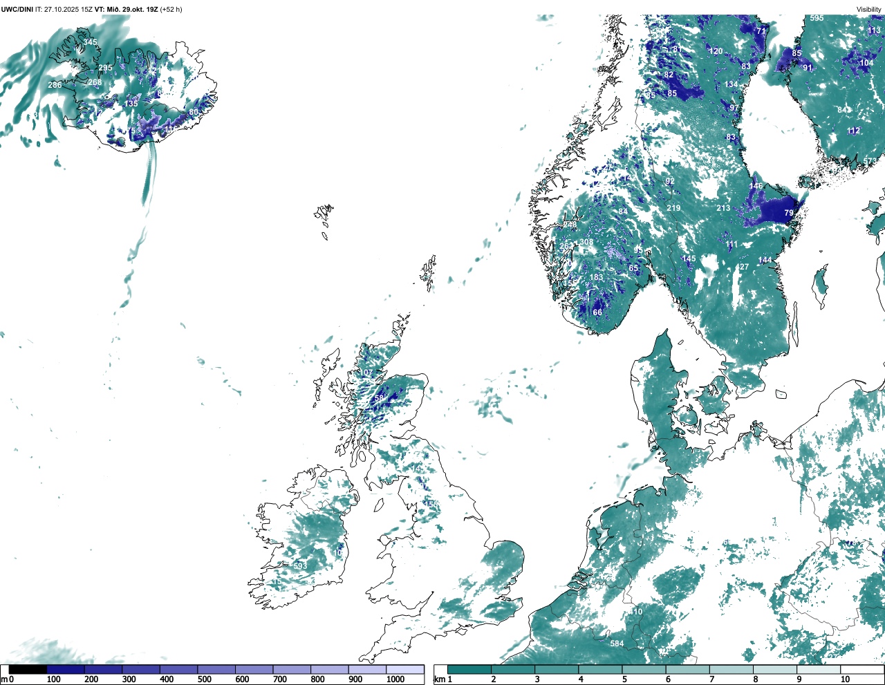Click the '112' value over southern Finland
Viewport: 885px width, 685px height.
[x=854, y=131]
